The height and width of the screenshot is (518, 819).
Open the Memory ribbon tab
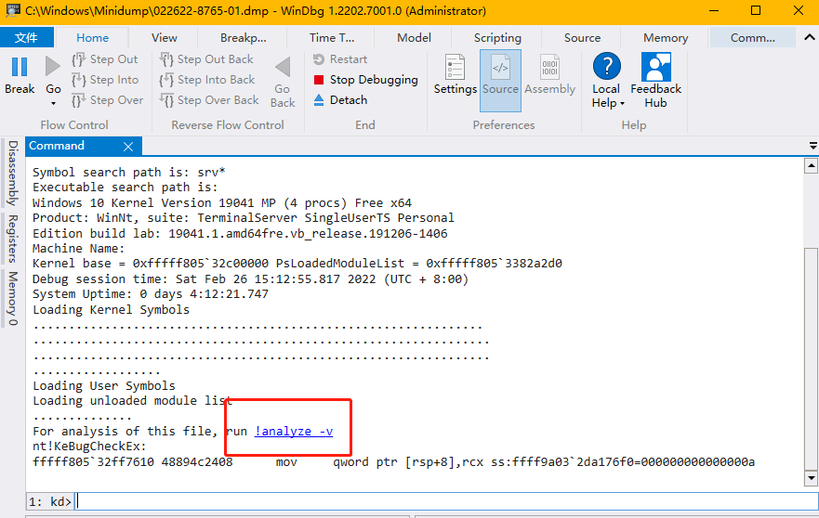coord(666,38)
